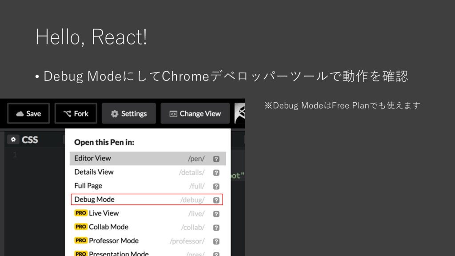The width and height of the screenshot is (455, 256).
Task: Click the "Hello, React!" slide title
Action: pyautogui.click(x=92, y=37)
